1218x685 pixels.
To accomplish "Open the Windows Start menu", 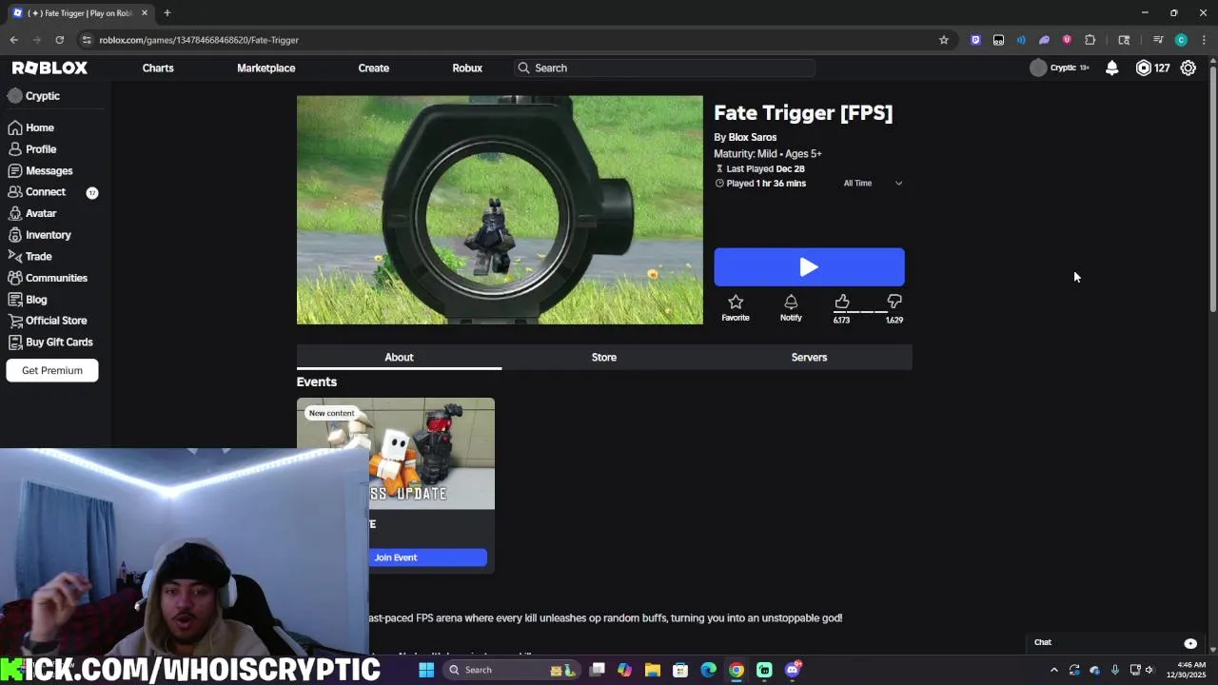I will click(x=426, y=670).
